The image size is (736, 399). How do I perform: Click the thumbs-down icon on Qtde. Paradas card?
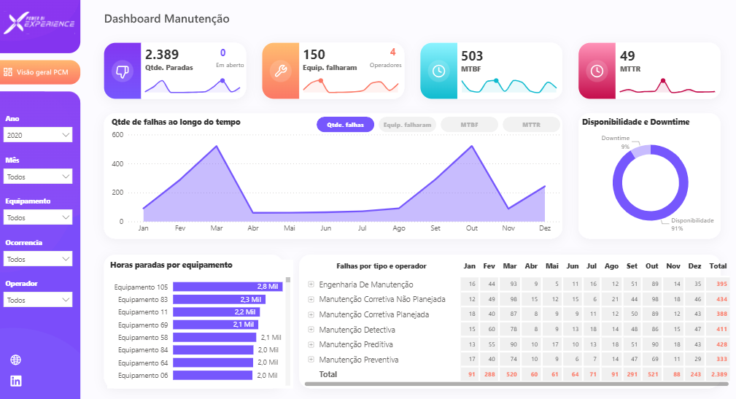[x=122, y=71]
